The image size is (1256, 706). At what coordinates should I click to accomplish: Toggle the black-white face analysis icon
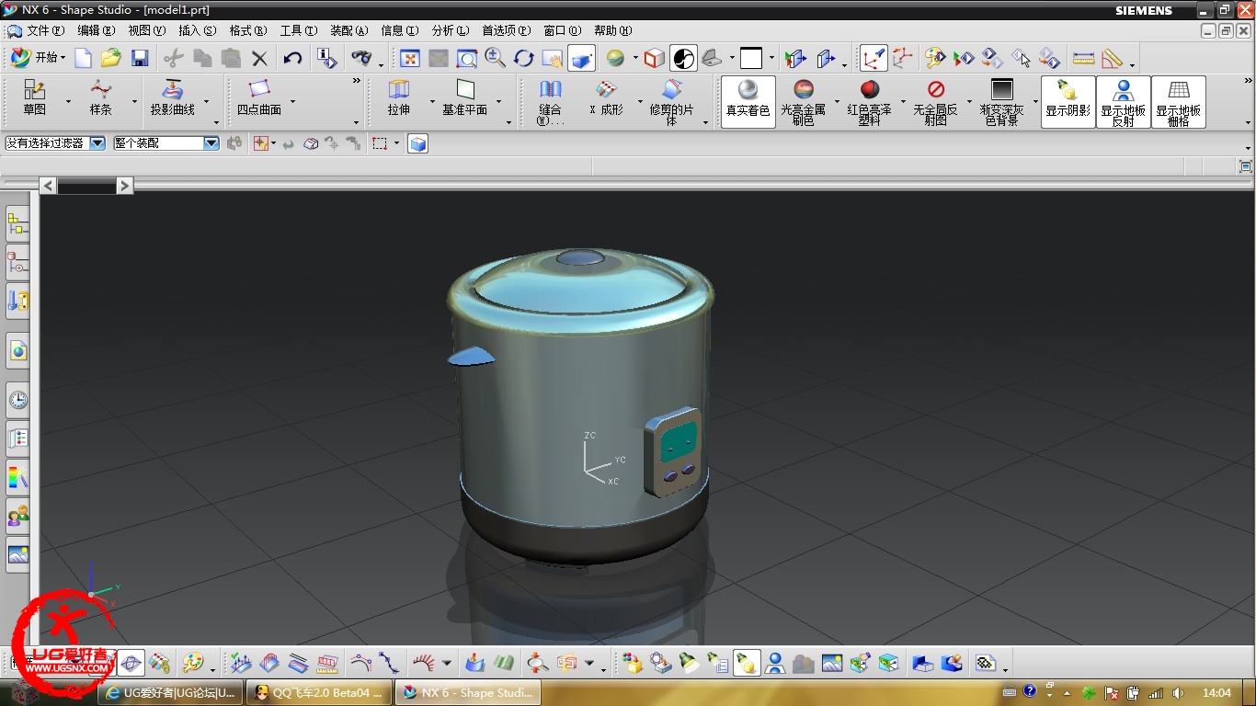point(683,59)
